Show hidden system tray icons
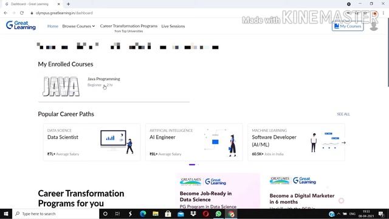This screenshot has height=219, width=389. tap(339, 214)
